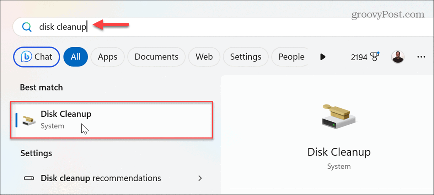Open Bing Chat from filter bar
Viewport: 434px width, 195px height.
click(37, 57)
